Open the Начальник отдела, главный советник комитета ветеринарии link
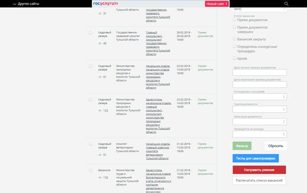This screenshot has height=193, width=307. click(x=158, y=151)
